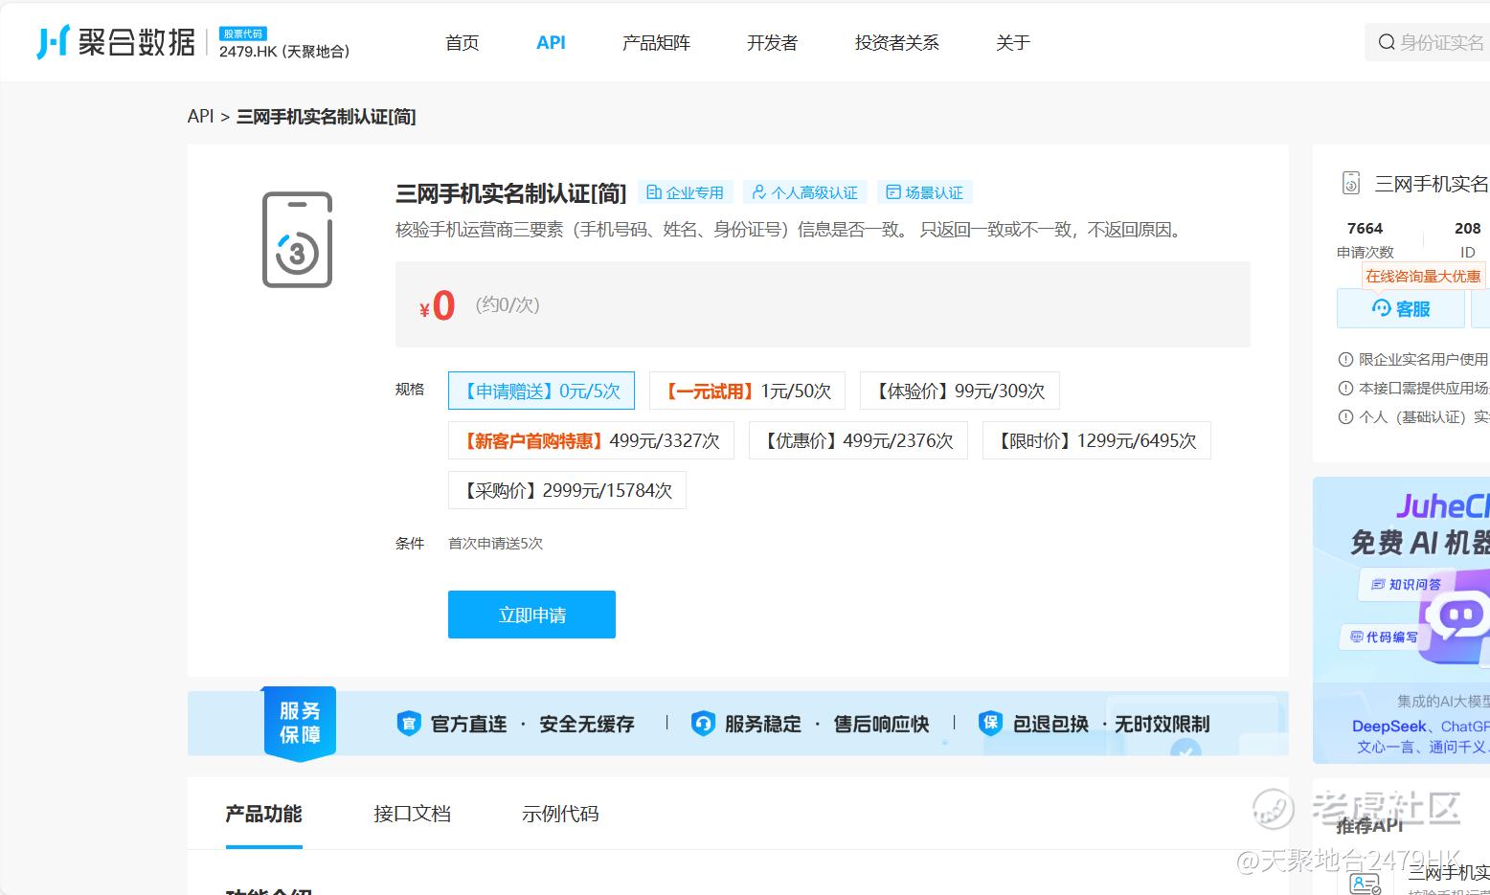The image size is (1490, 895).
Task: Click the 聚合数据 logo
Action: coord(116,42)
